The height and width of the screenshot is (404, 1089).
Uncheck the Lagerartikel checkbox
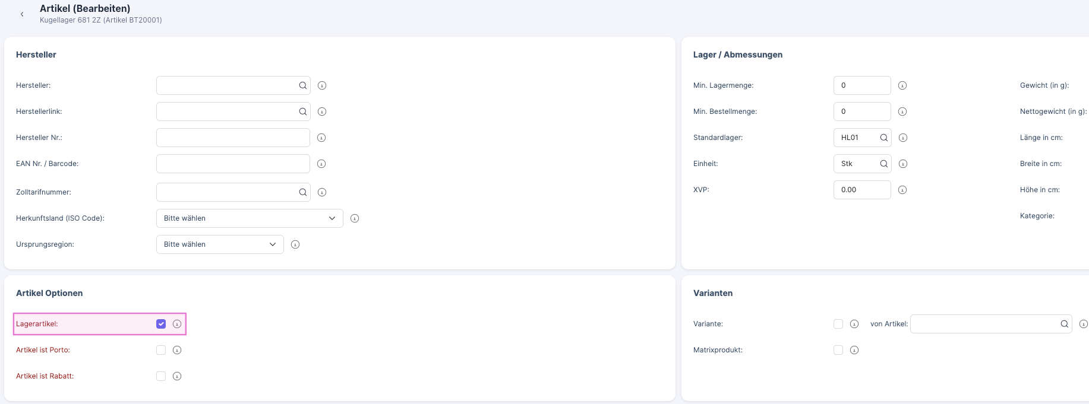(x=161, y=324)
